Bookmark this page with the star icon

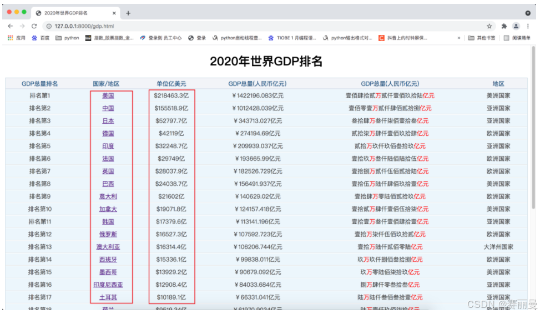pyautogui.click(x=489, y=26)
